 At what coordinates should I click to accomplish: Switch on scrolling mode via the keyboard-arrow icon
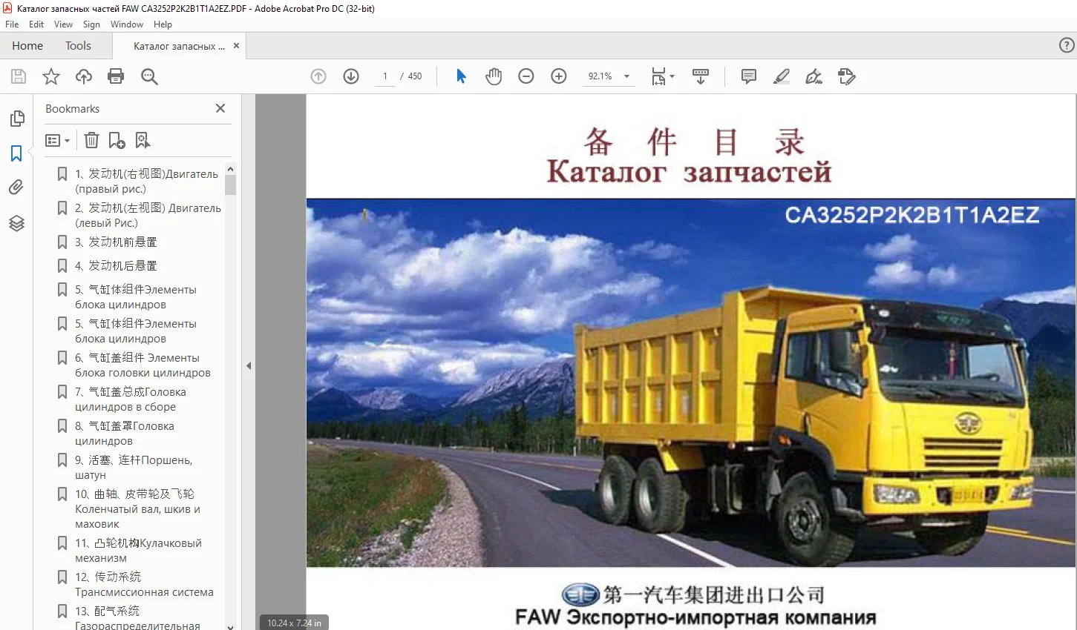tap(701, 76)
